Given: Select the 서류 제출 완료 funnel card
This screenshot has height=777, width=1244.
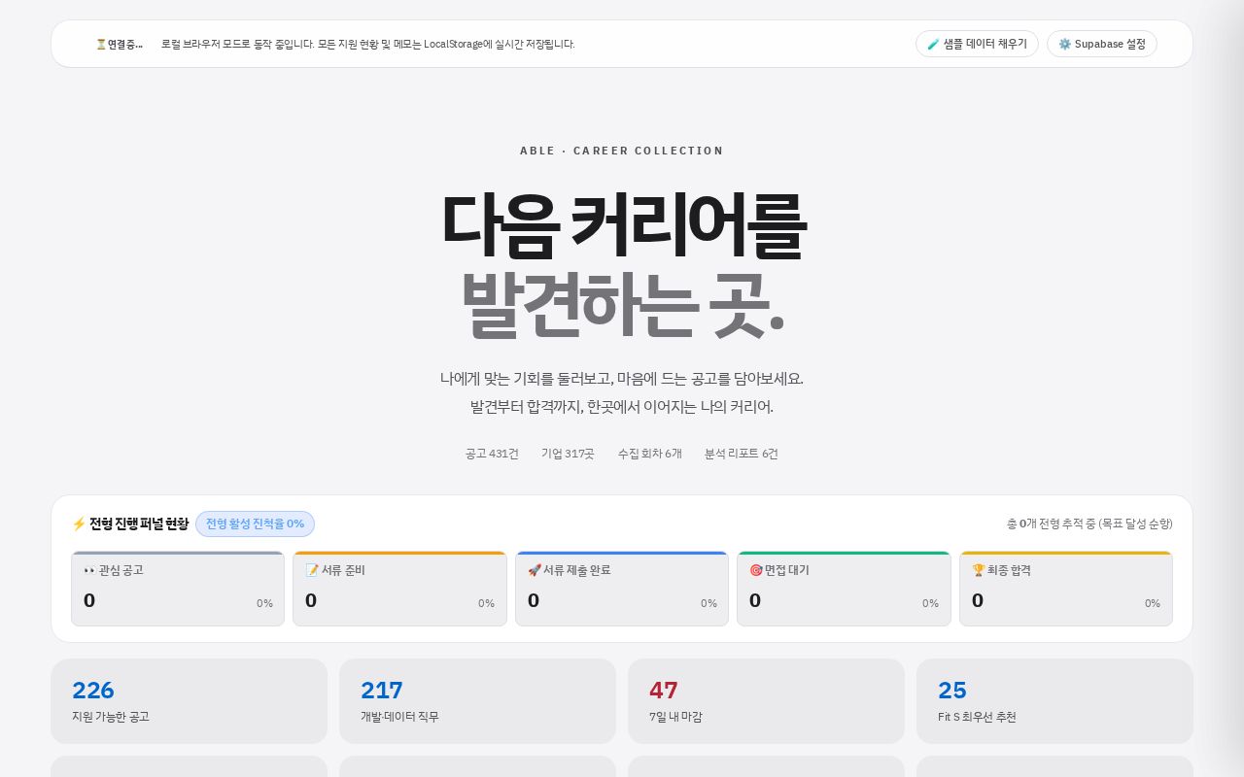Looking at the screenshot, I should click(622, 589).
